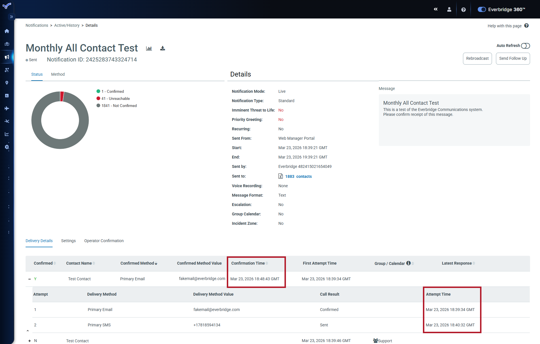This screenshot has width=540, height=344.
Task: Collapse the confirmed Test Contact row
Action: (x=30, y=279)
